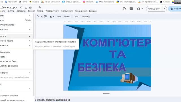Open the Вигляд menu
The image size is (181, 102).
tap(11, 11)
